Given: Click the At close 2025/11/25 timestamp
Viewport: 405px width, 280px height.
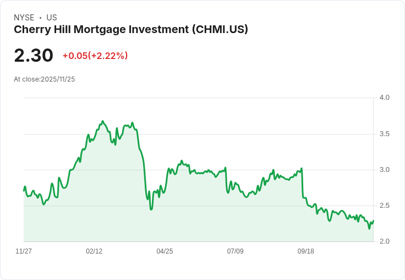Looking at the screenshot, I should [x=45, y=79].
